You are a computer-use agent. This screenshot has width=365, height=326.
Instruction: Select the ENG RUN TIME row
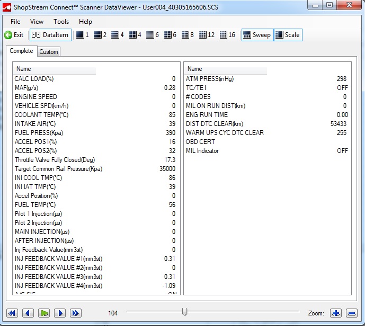tap(267, 115)
